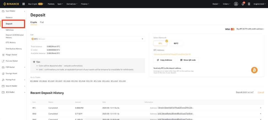Open the BTC/USDT trading pair link

(114, 81)
